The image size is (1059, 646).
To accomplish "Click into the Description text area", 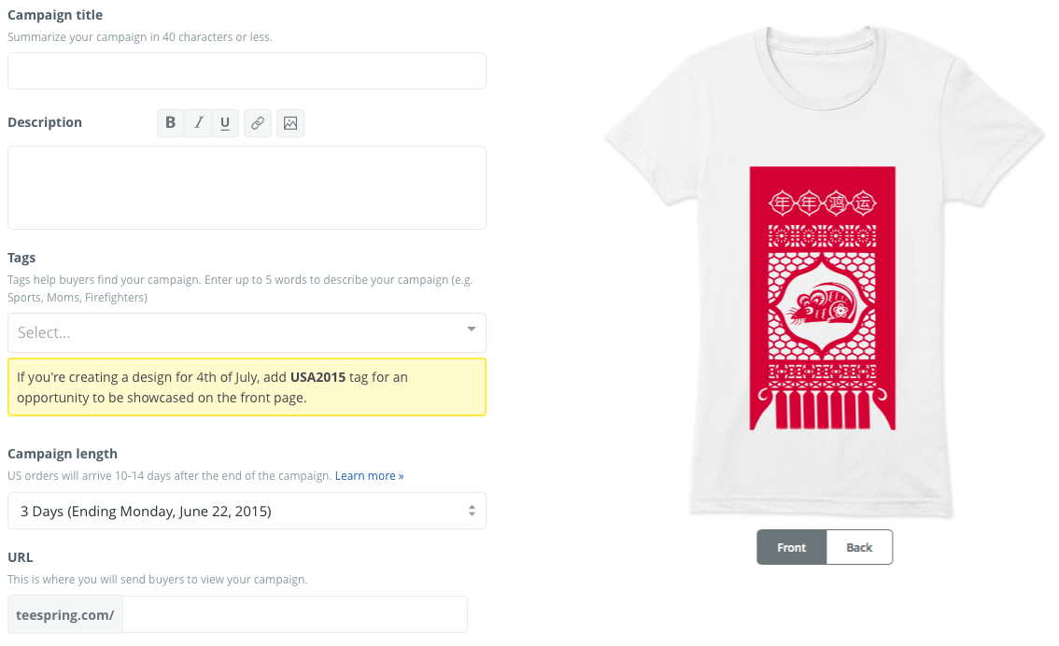I will (247, 187).
